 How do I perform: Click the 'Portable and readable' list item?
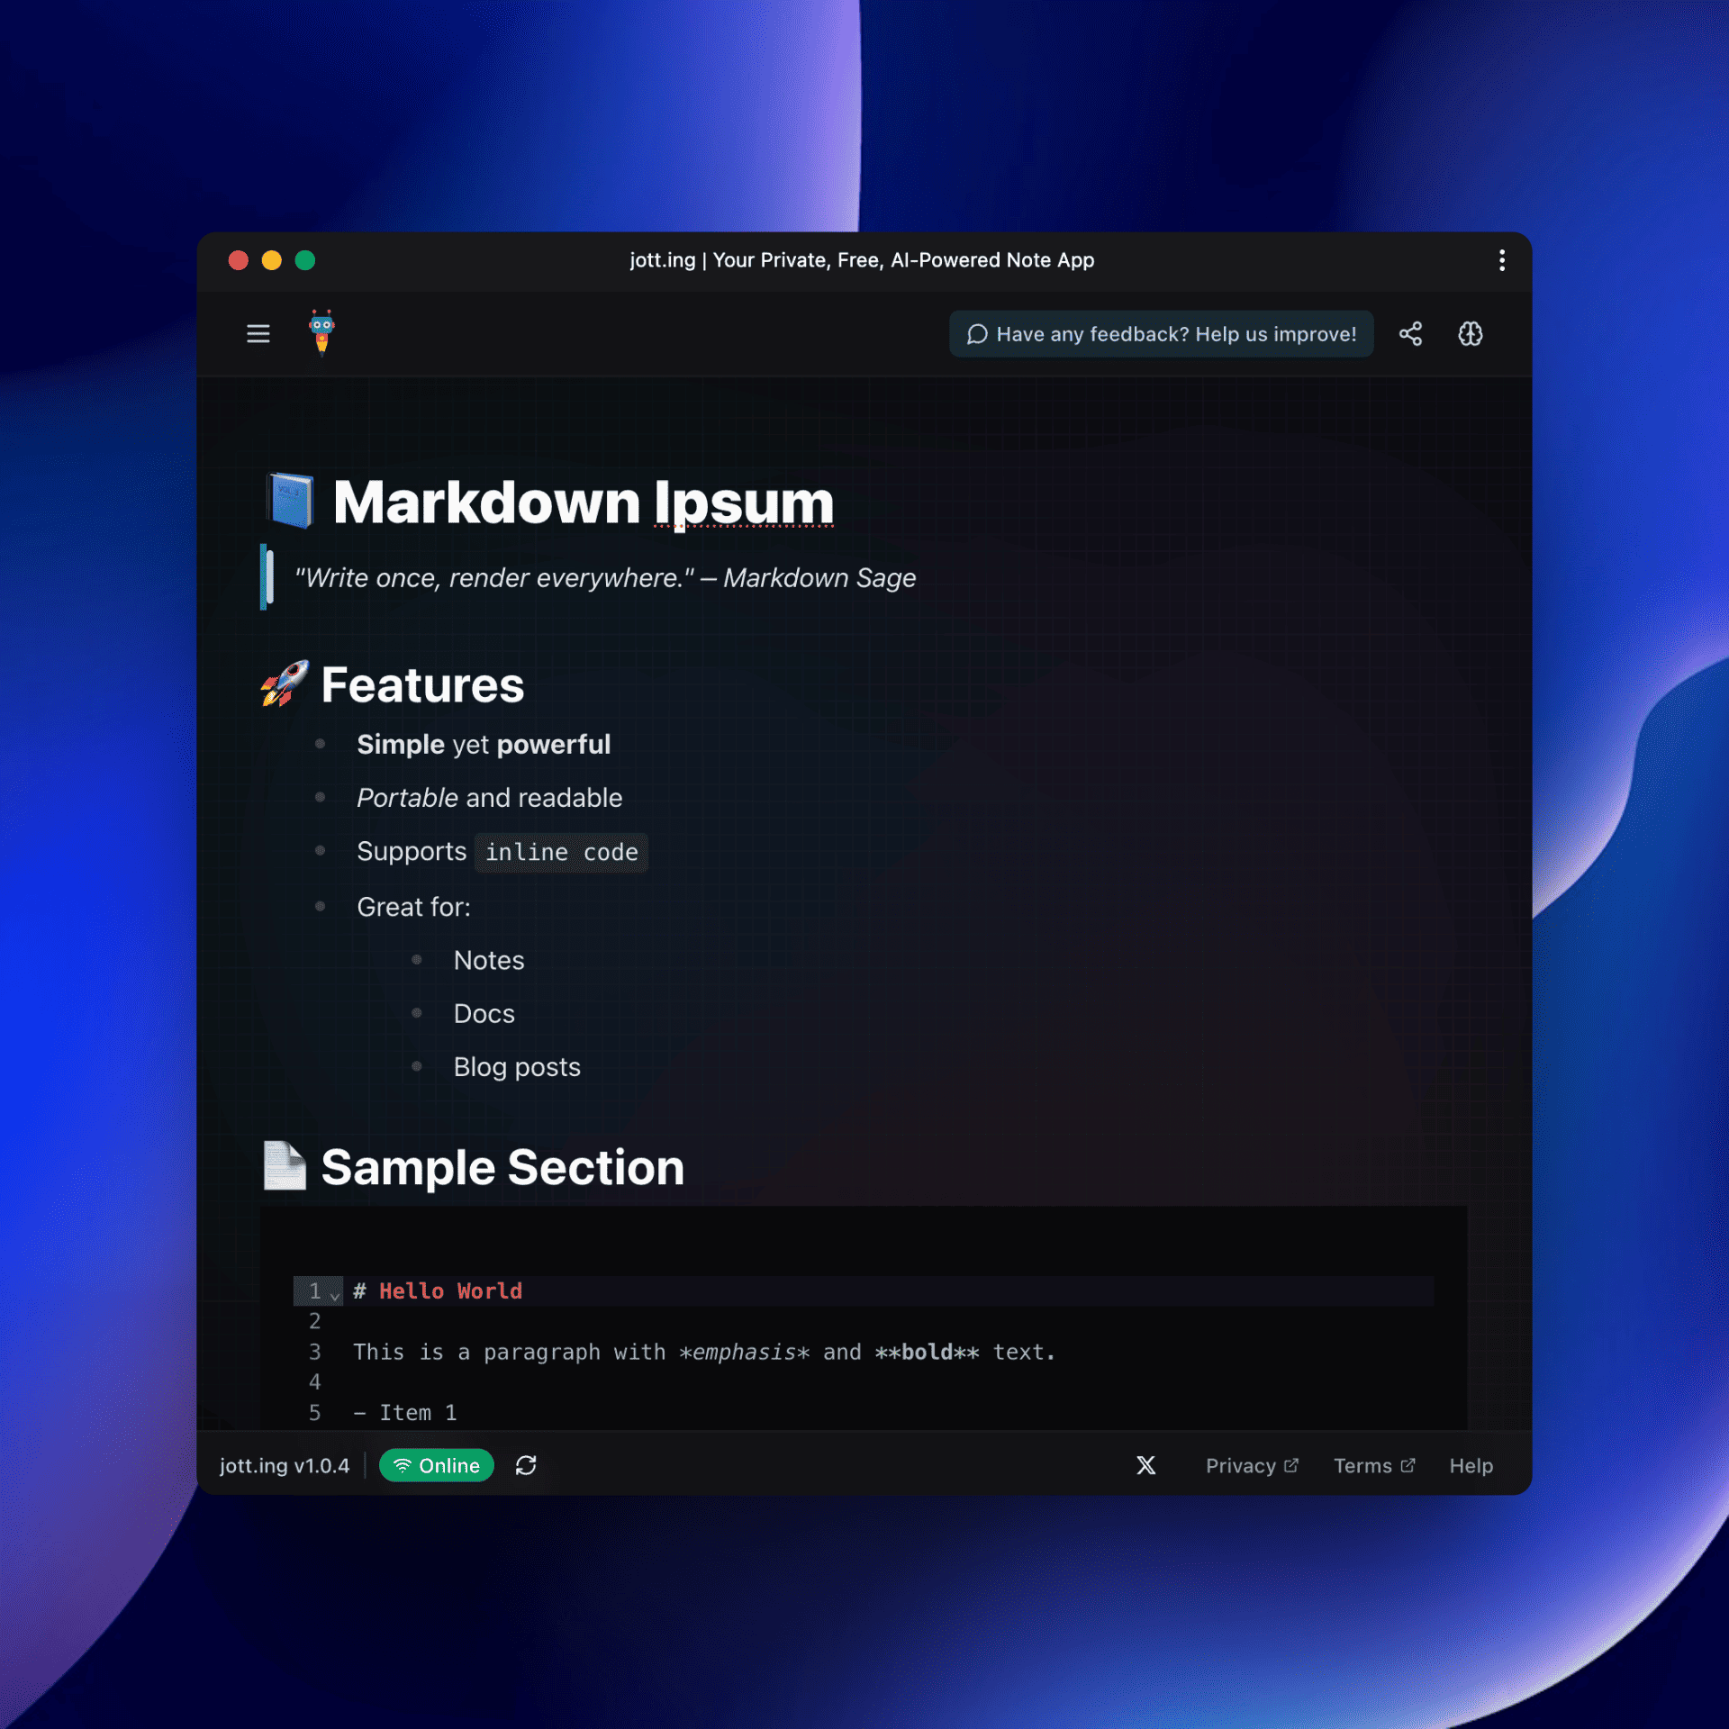[489, 797]
